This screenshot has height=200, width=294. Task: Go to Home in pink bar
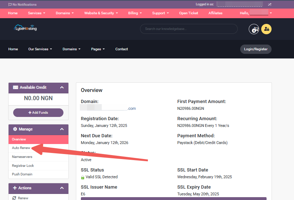pyautogui.click(x=13, y=13)
